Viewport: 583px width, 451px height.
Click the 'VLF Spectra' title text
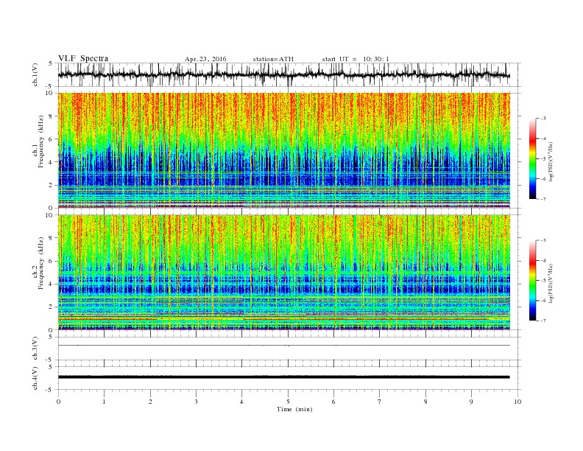(x=83, y=58)
